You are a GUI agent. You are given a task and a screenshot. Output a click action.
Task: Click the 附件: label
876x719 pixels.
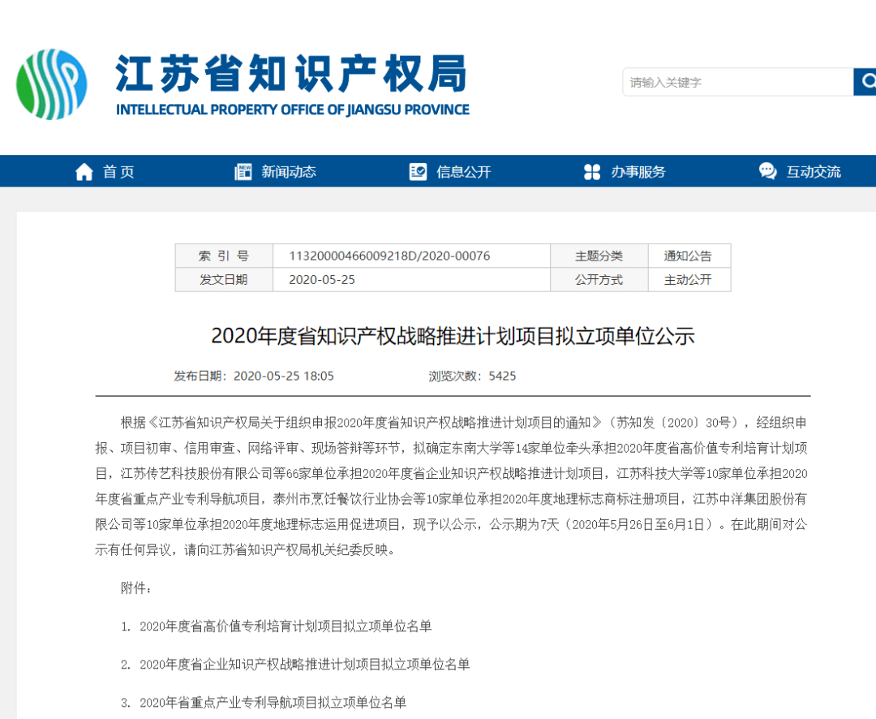click(135, 588)
